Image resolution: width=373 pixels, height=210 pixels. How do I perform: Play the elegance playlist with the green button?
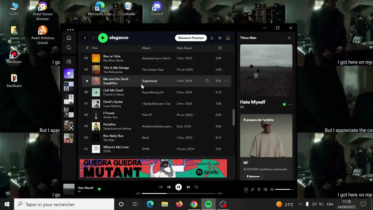coord(103,38)
